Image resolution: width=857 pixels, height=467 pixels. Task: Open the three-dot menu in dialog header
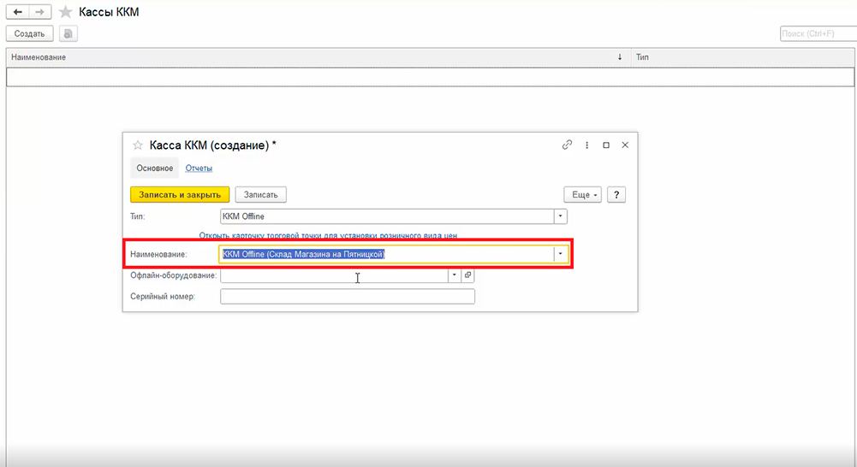(586, 145)
